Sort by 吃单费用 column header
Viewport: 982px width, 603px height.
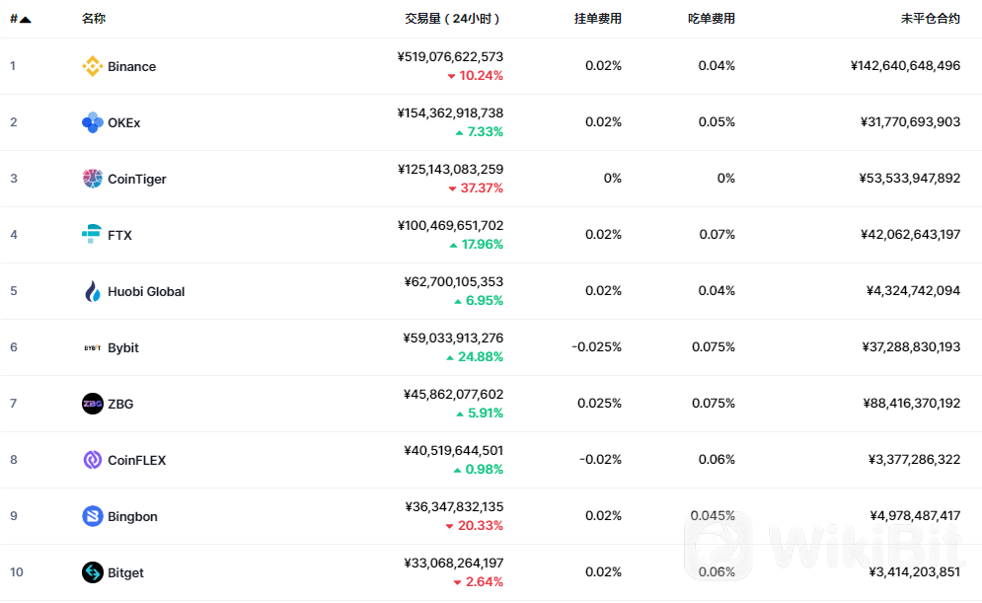pos(712,19)
